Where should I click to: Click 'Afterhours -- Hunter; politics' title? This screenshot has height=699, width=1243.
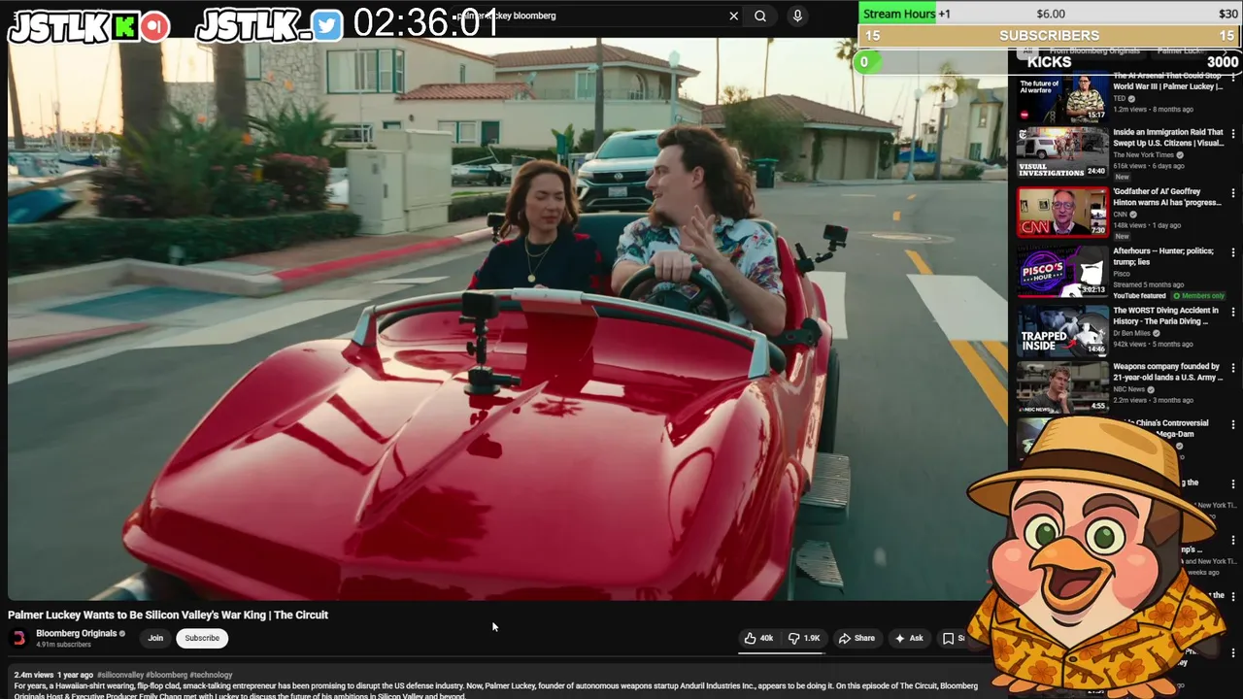(1163, 256)
